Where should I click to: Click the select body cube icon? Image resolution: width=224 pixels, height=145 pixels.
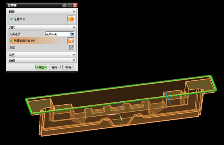pyautogui.click(x=71, y=19)
